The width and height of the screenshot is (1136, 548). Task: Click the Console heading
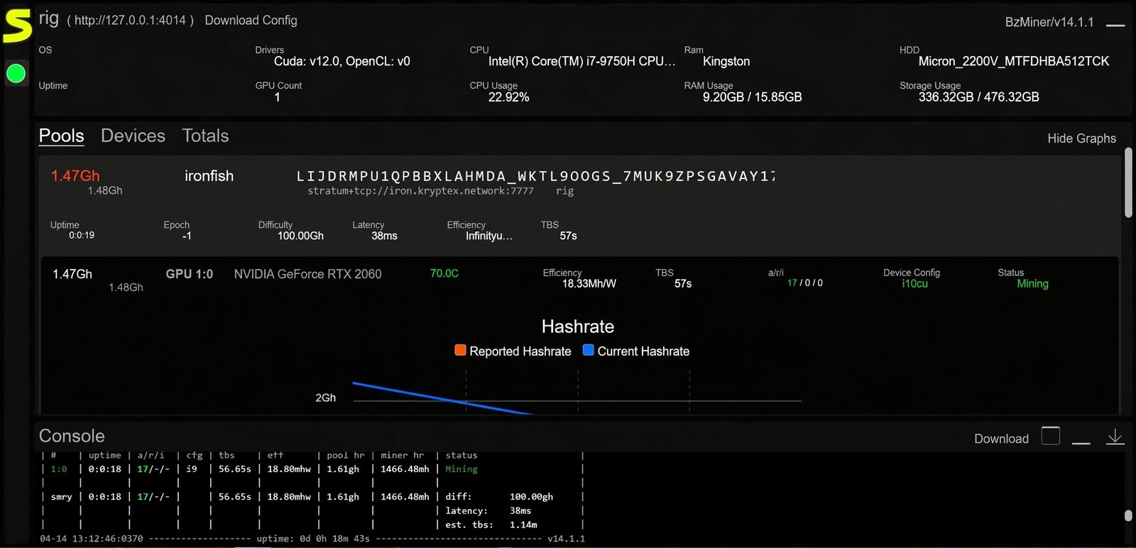[72, 436]
